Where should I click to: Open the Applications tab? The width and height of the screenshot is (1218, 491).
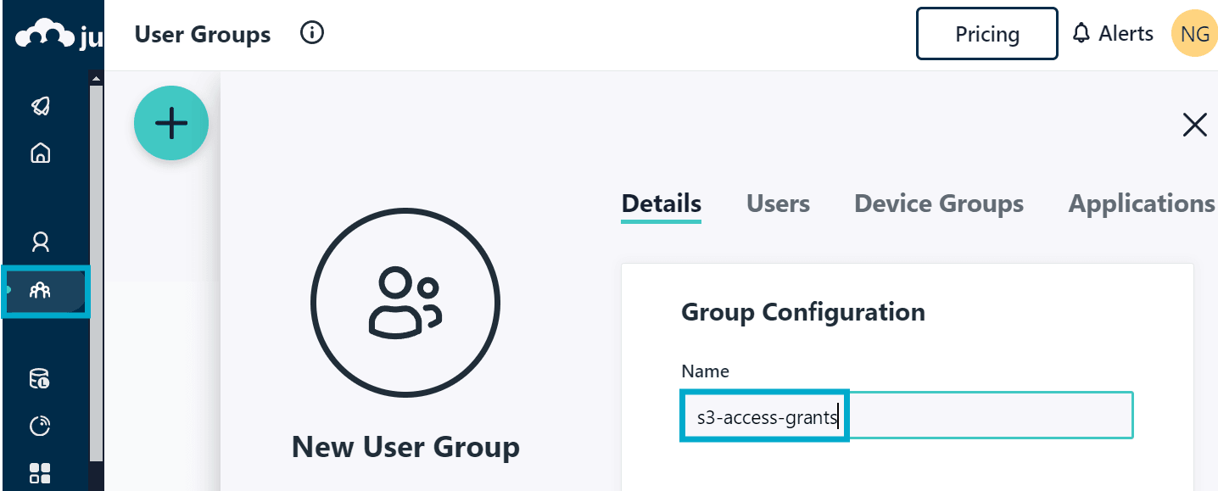click(1141, 204)
